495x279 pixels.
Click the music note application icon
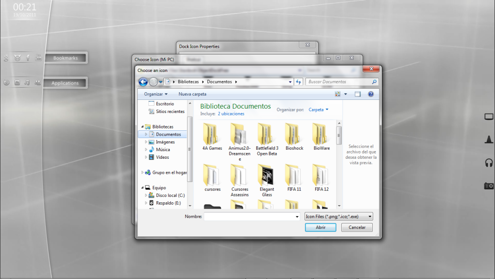tap(27, 83)
